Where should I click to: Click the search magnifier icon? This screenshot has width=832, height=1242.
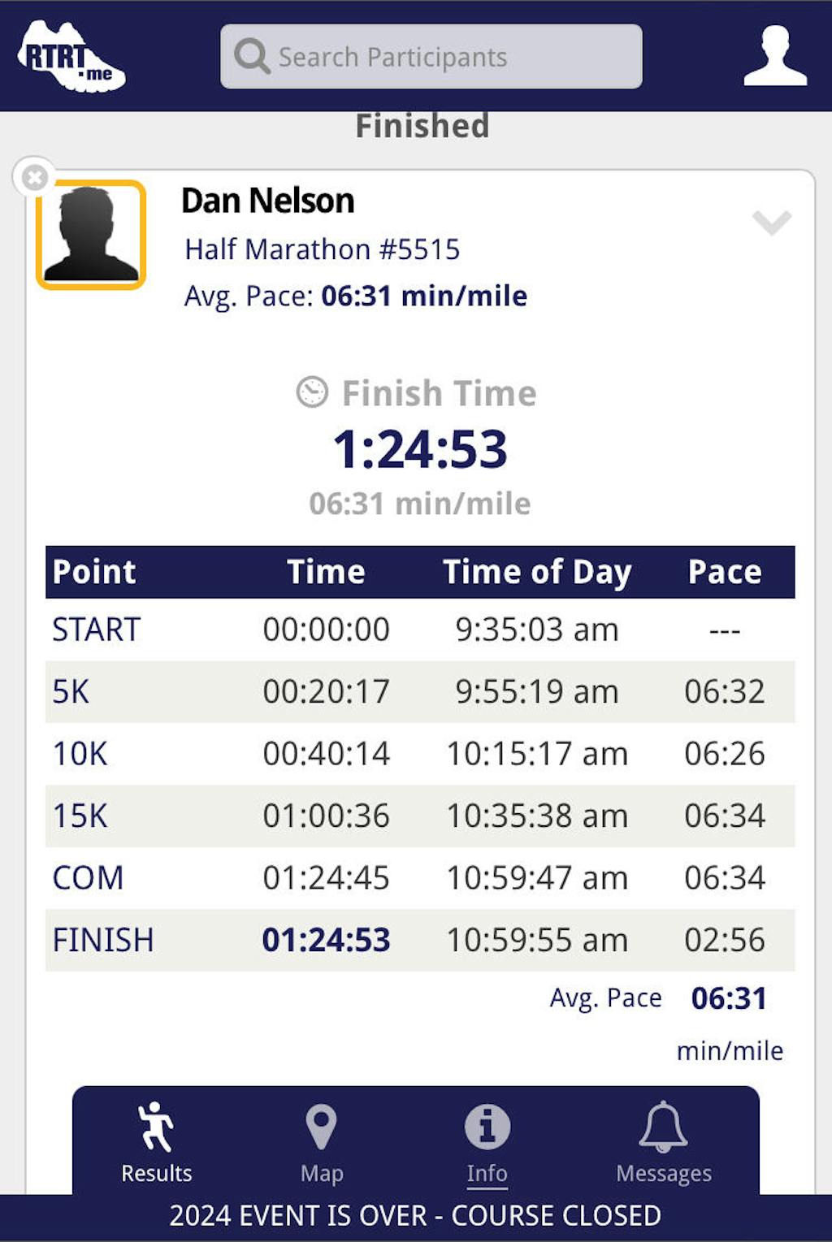click(252, 57)
